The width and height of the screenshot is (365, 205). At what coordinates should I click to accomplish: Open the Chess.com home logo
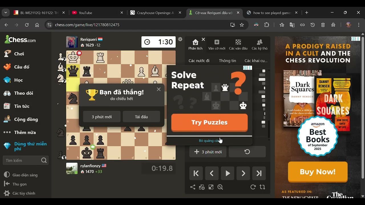coord(20,40)
